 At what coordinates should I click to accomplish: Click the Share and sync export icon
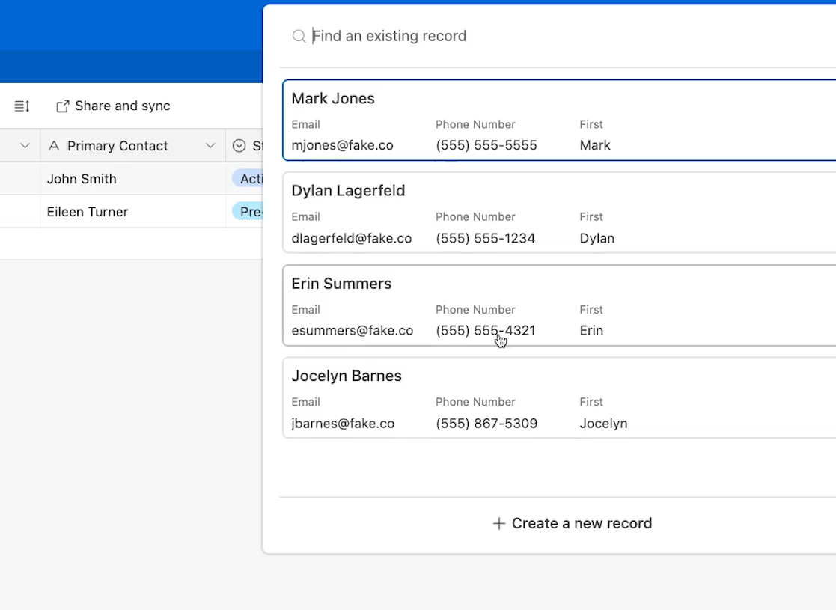[62, 106]
